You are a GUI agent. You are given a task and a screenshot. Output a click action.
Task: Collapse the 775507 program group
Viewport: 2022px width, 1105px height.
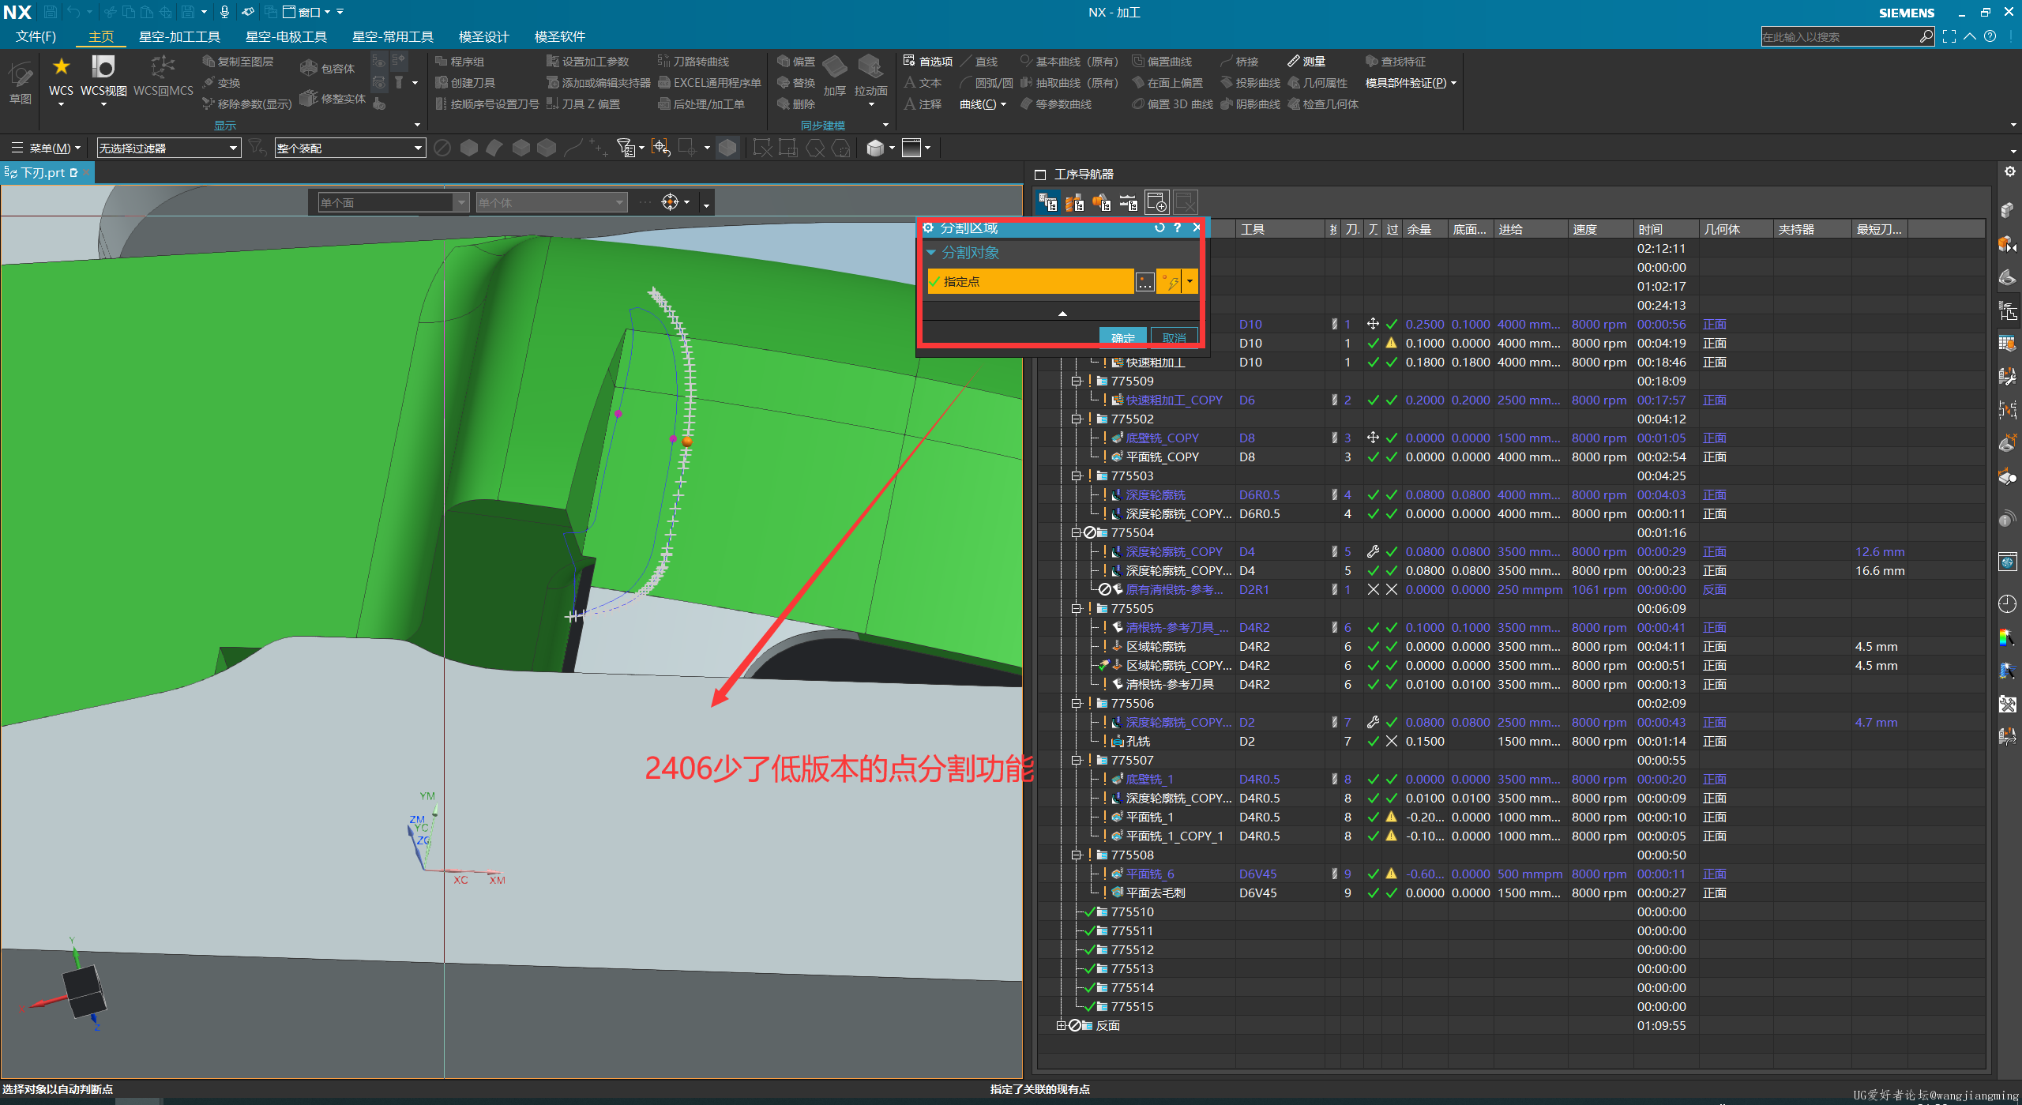(1076, 760)
